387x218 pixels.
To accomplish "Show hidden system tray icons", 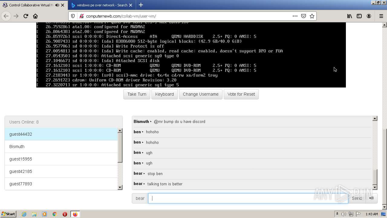I will point(337,214).
